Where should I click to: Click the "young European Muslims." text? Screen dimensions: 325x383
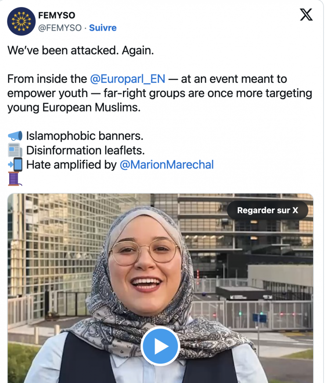point(74,107)
